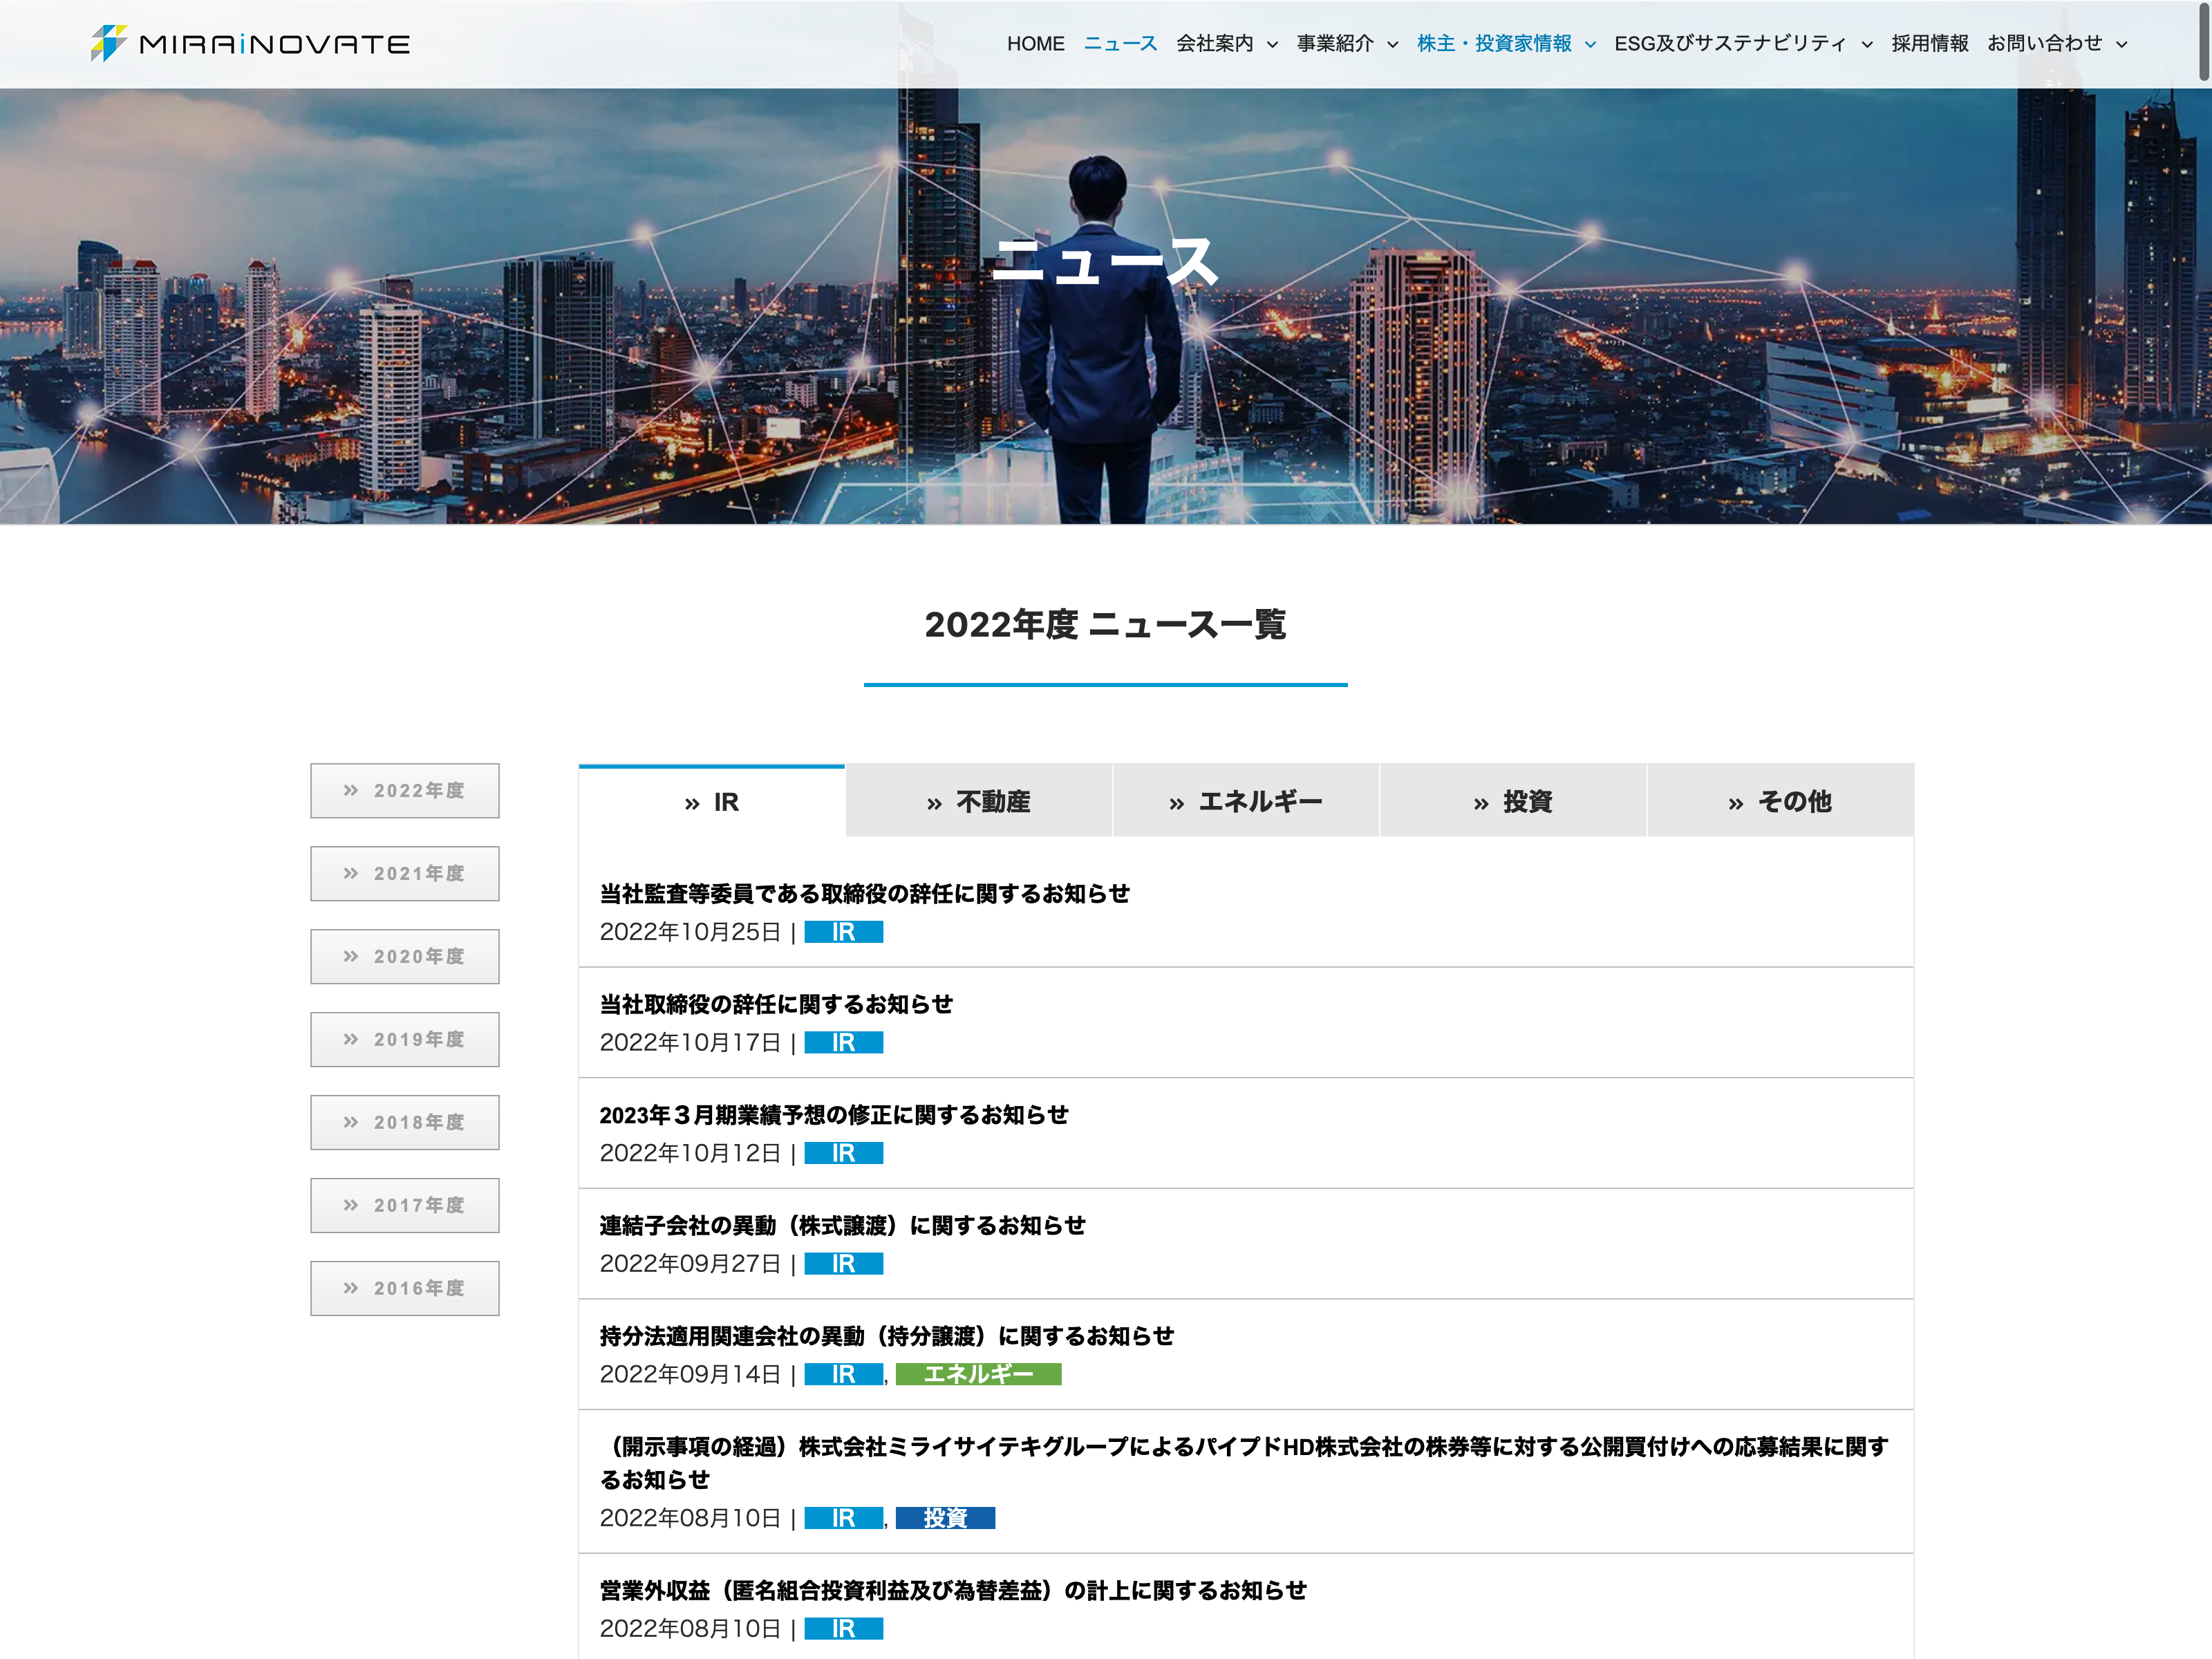Click the Mirainovate logo icon
This screenshot has width=2212, height=1659.
[108, 43]
